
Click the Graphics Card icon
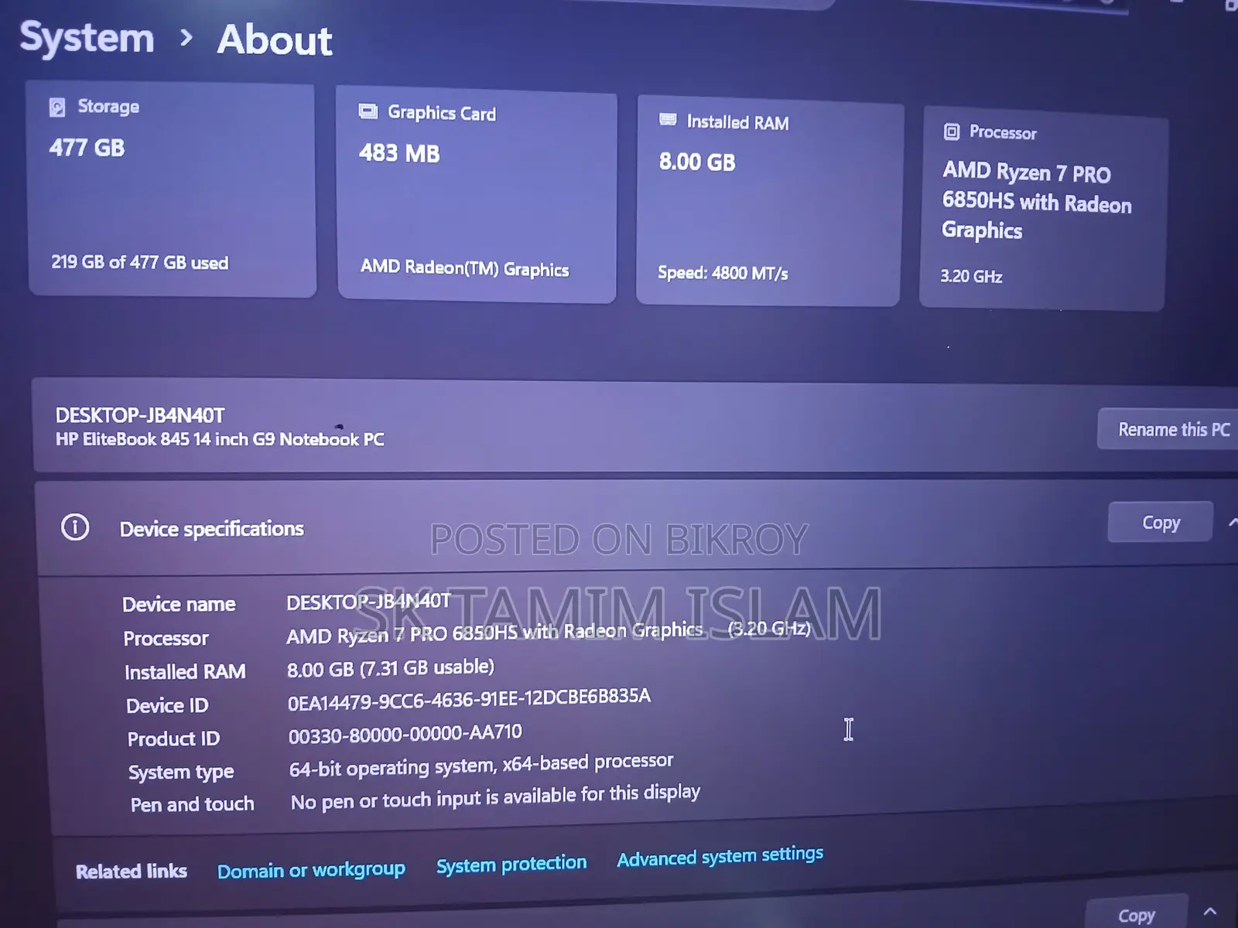tap(368, 111)
